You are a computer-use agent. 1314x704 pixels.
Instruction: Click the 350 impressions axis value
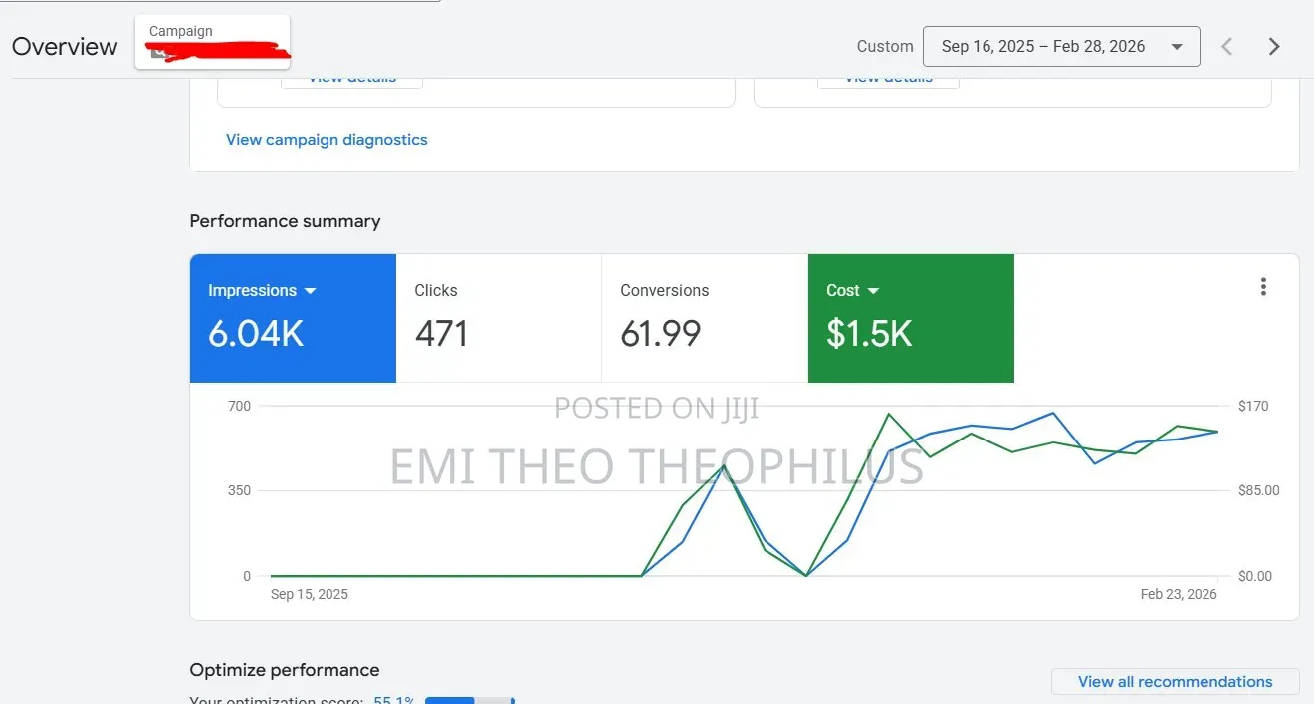click(x=240, y=490)
